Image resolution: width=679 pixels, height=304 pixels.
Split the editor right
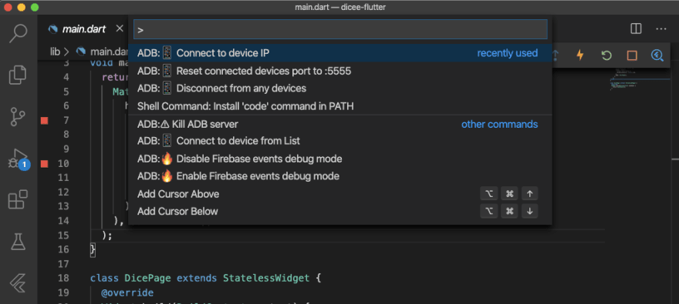636,29
